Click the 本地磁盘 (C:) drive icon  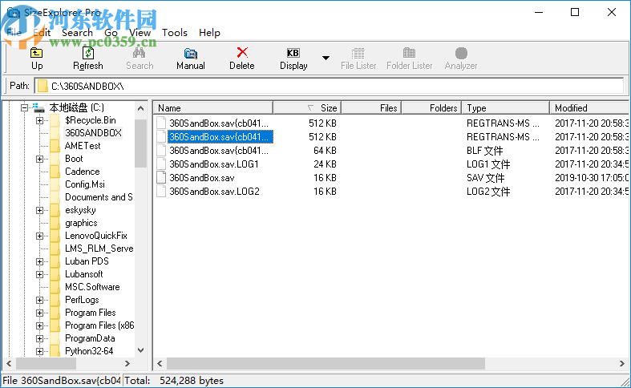pyautogui.click(x=39, y=107)
